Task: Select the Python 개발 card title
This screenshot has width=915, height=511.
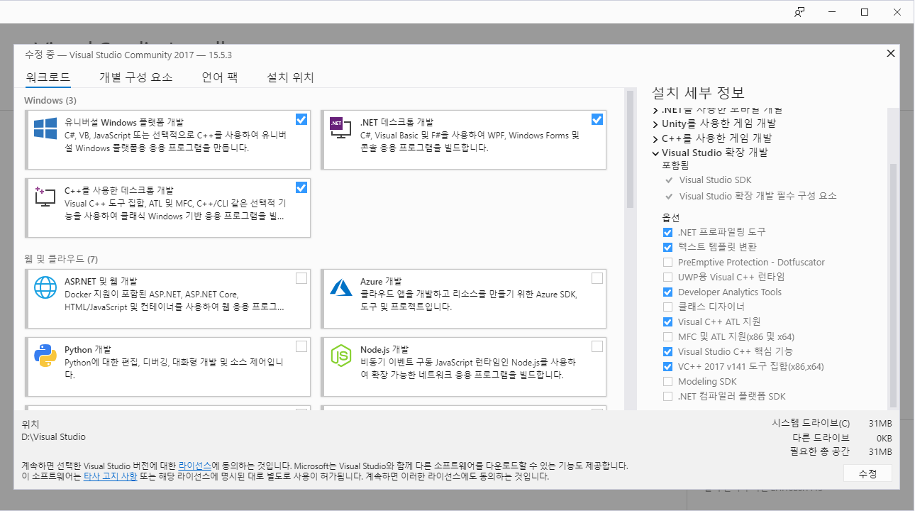Action: point(88,349)
